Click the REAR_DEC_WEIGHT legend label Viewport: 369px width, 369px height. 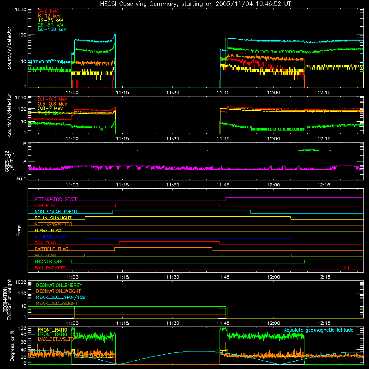pos(57,304)
